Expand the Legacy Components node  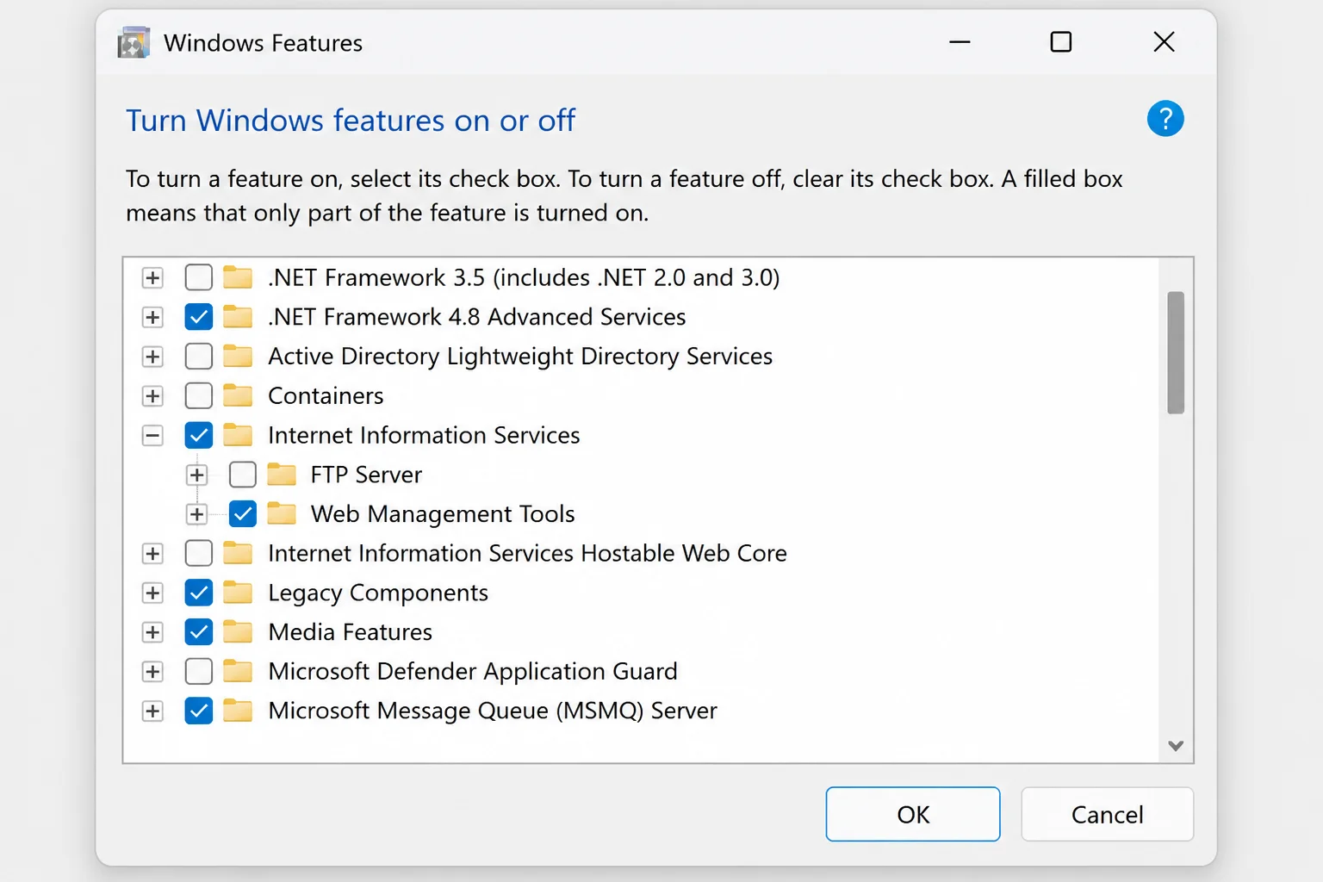coord(152,593)
